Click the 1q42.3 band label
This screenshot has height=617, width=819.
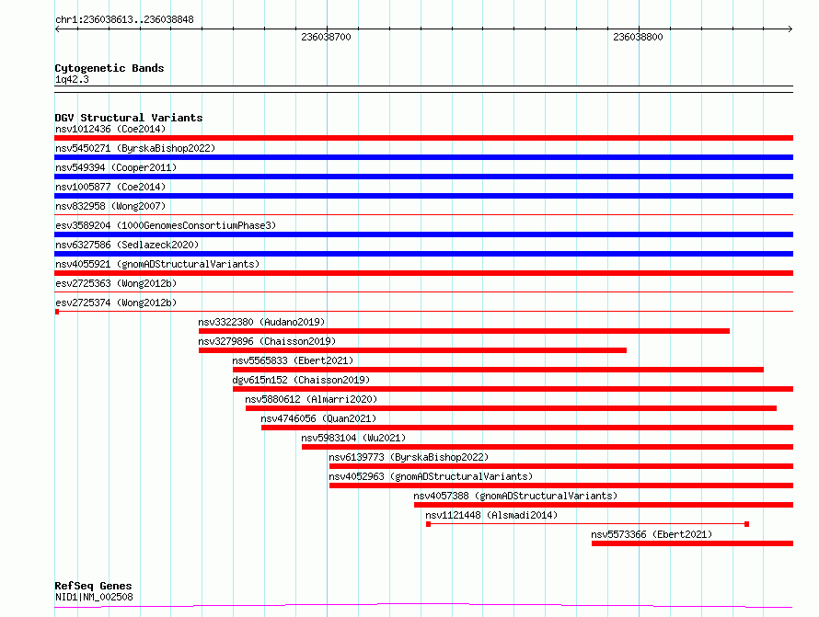pyautogui.click(x=72, y=79)
